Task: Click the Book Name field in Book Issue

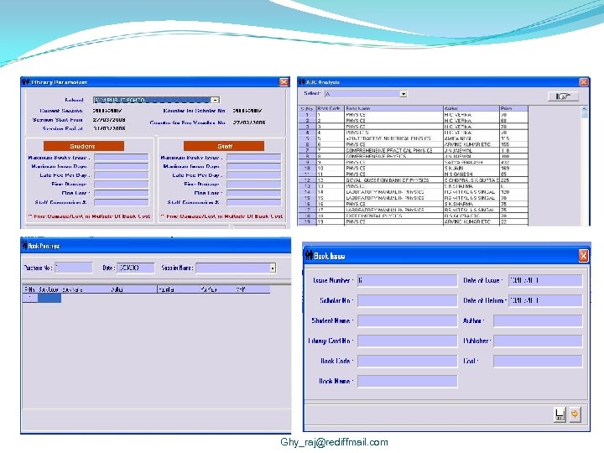Action: [x=407, y=381]
